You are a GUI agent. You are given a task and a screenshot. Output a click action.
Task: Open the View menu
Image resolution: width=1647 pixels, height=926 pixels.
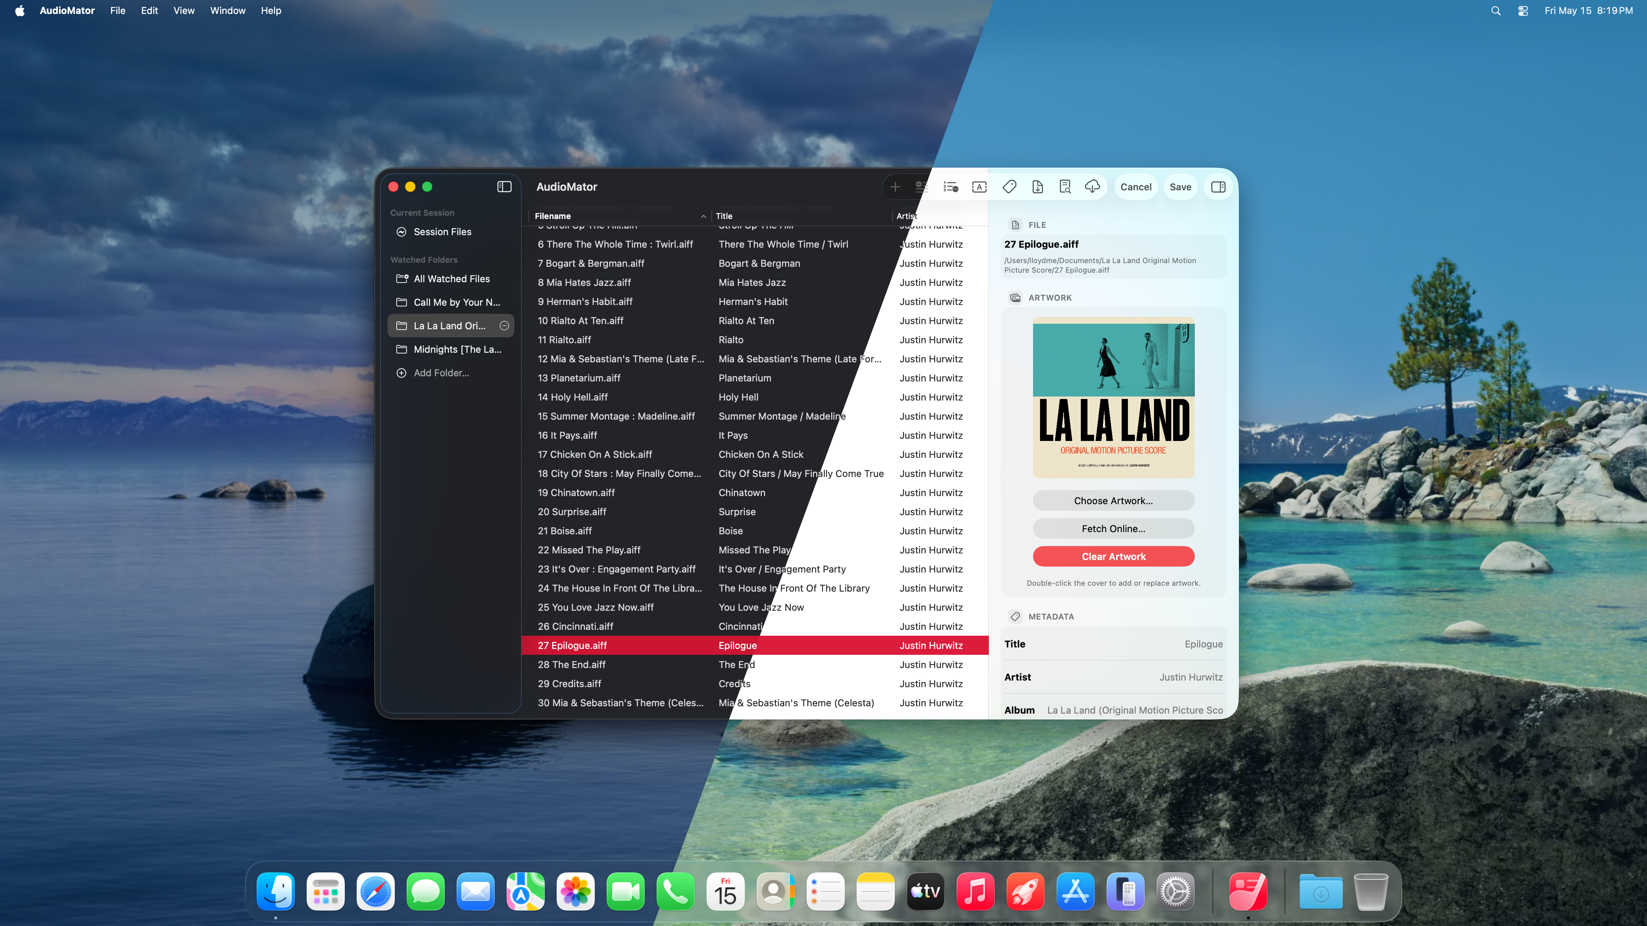[183, 10]
